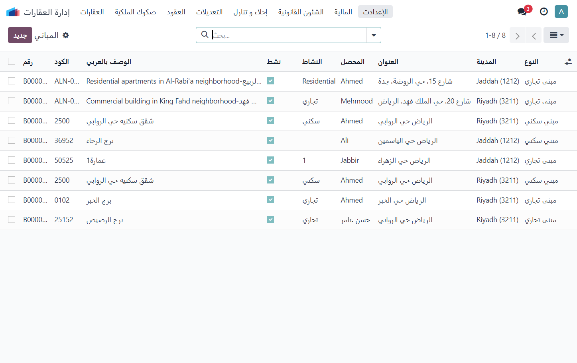Open the gear actions menu beside المباني
577x363 pixels.
[66, 35]
